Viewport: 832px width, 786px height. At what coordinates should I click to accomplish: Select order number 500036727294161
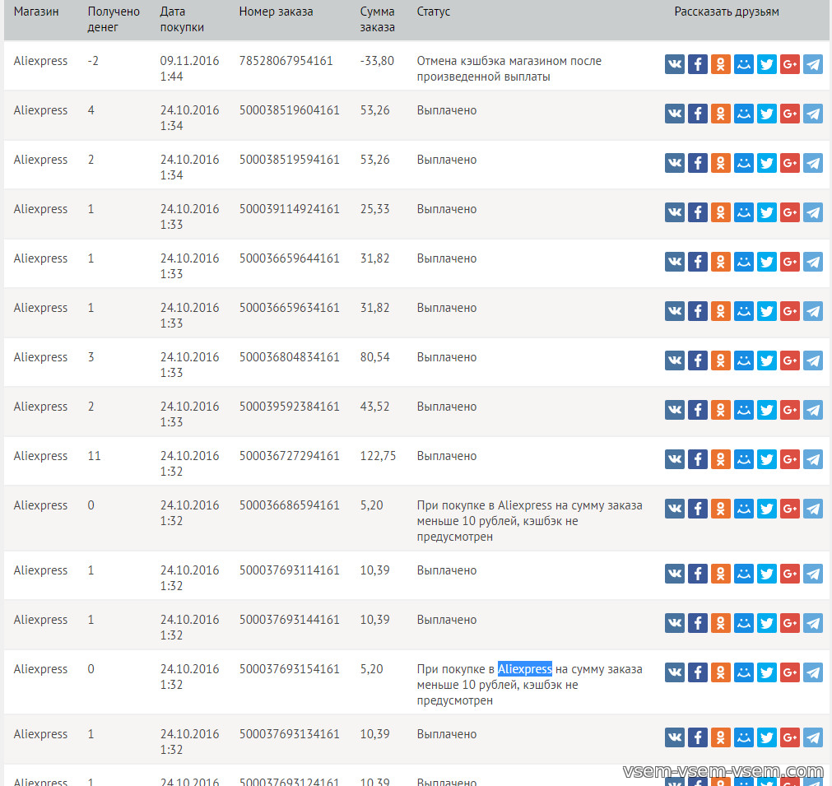(x=289, y=456)
